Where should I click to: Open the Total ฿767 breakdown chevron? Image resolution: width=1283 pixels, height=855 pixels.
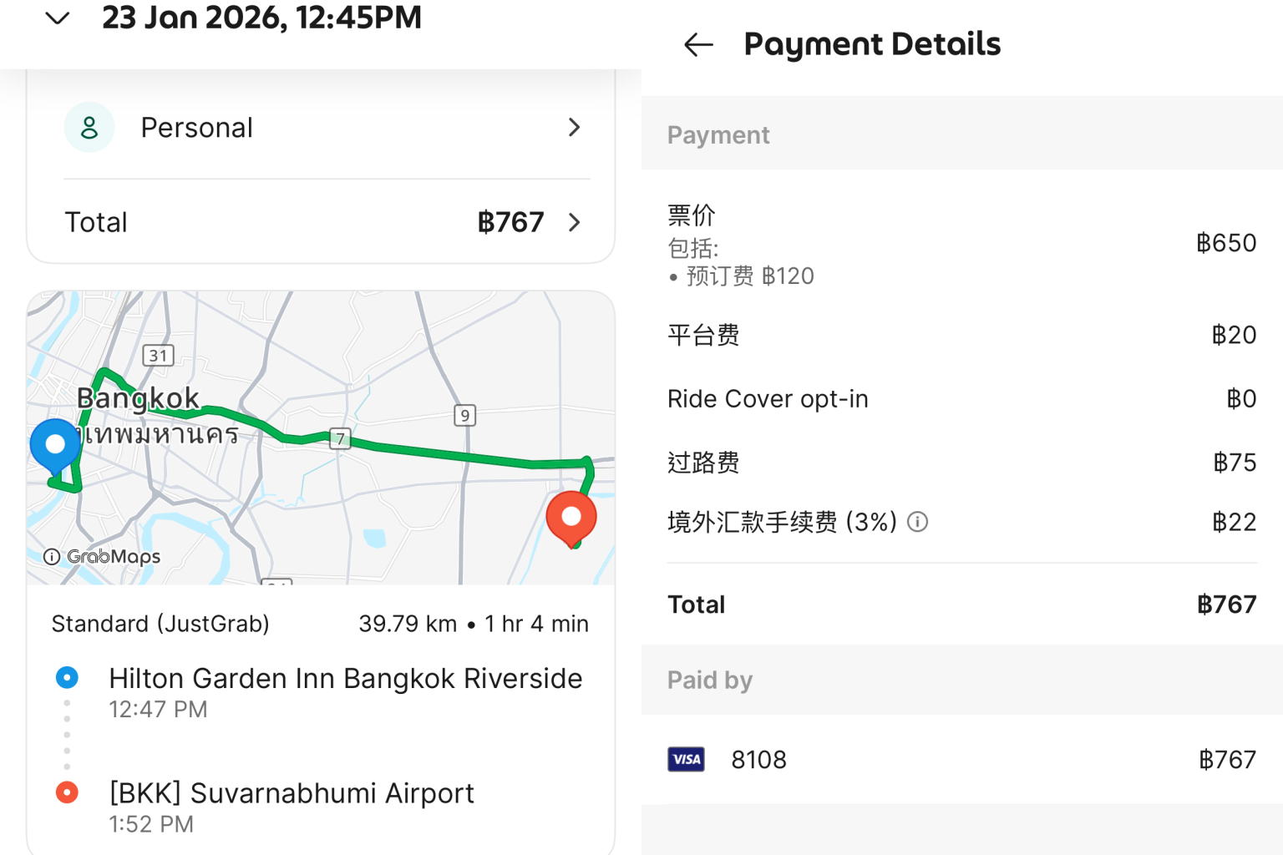pyautogui.click(x=574, y=222)
